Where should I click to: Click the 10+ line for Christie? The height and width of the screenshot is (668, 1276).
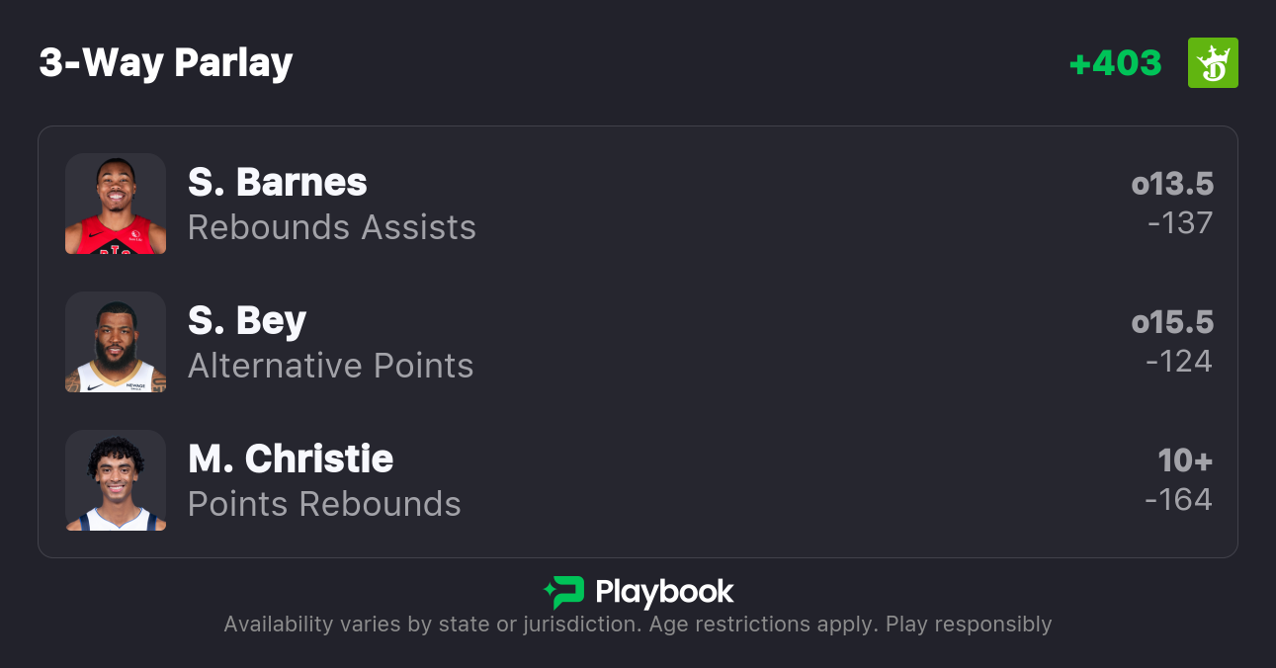[x=1185, y=460]
